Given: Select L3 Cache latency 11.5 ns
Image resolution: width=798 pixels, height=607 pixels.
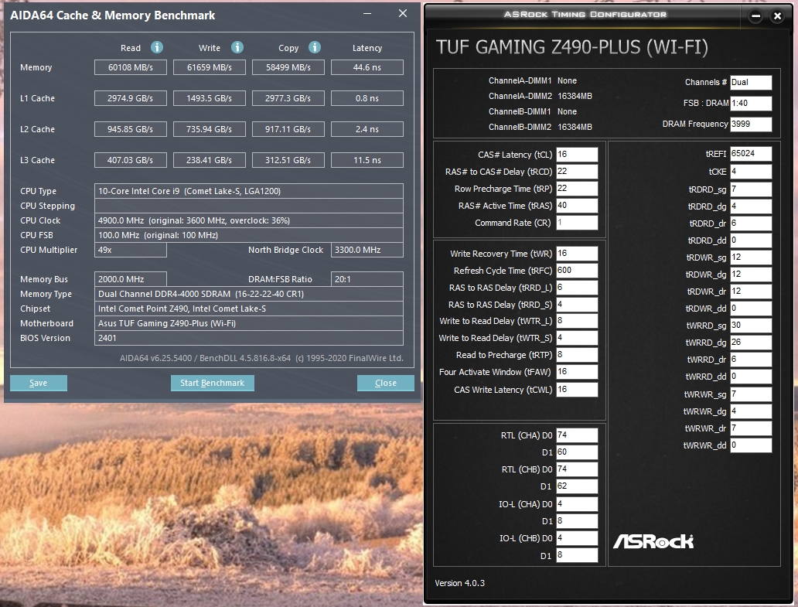Looking at the screenshot, I should [367, 160].
